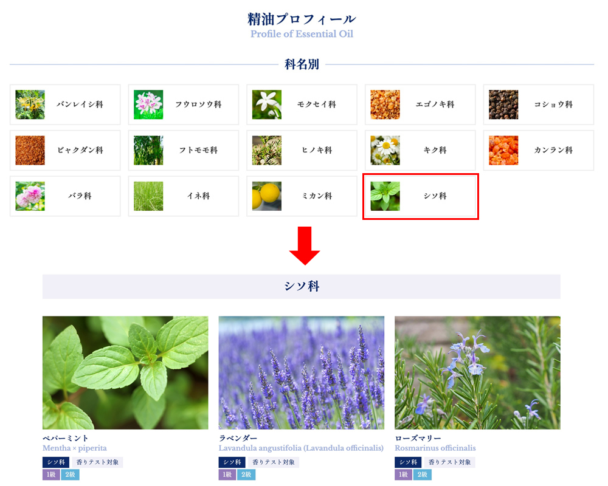608x486 pixels.
Task: Click the モクセイ科 category card
Action: pos(302,104)
